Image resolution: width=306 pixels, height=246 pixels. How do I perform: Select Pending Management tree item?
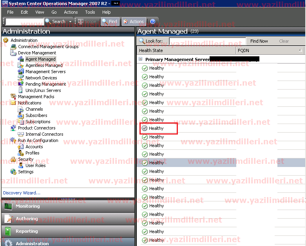[46, 84]
